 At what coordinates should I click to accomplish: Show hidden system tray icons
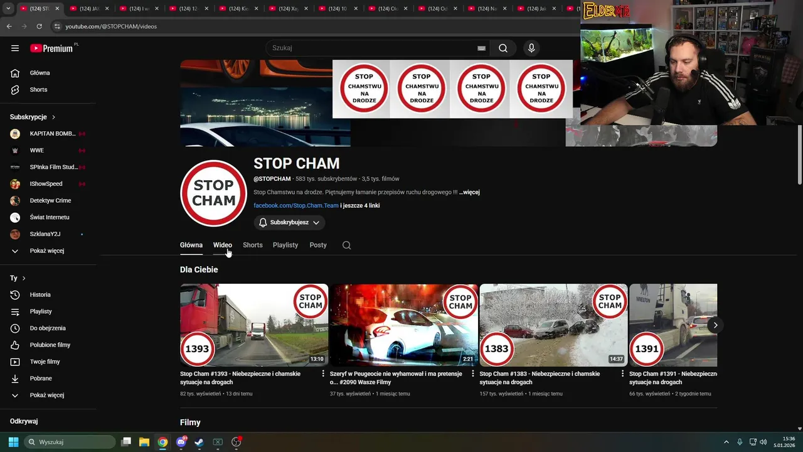726,442
